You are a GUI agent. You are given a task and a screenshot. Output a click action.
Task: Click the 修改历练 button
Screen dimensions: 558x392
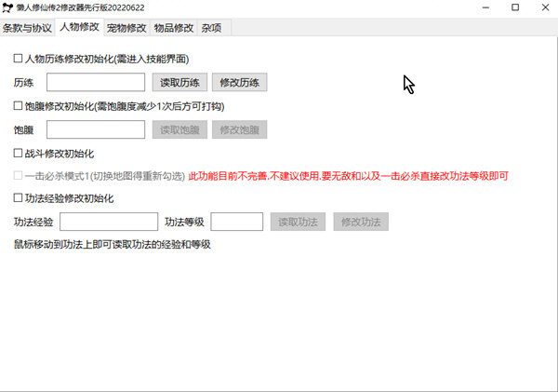(x=240, y=82)
